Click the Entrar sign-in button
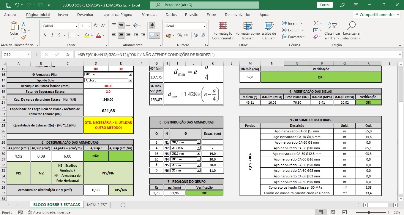 point(325,5)
